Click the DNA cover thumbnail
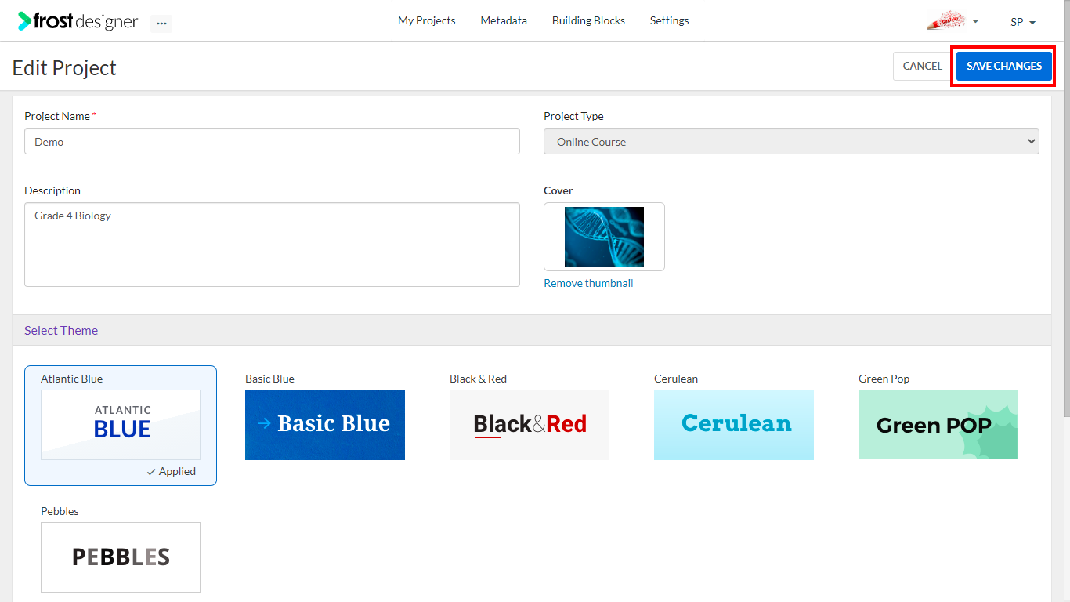This screenshot has height=602, width=1070. tap(604, 237)
